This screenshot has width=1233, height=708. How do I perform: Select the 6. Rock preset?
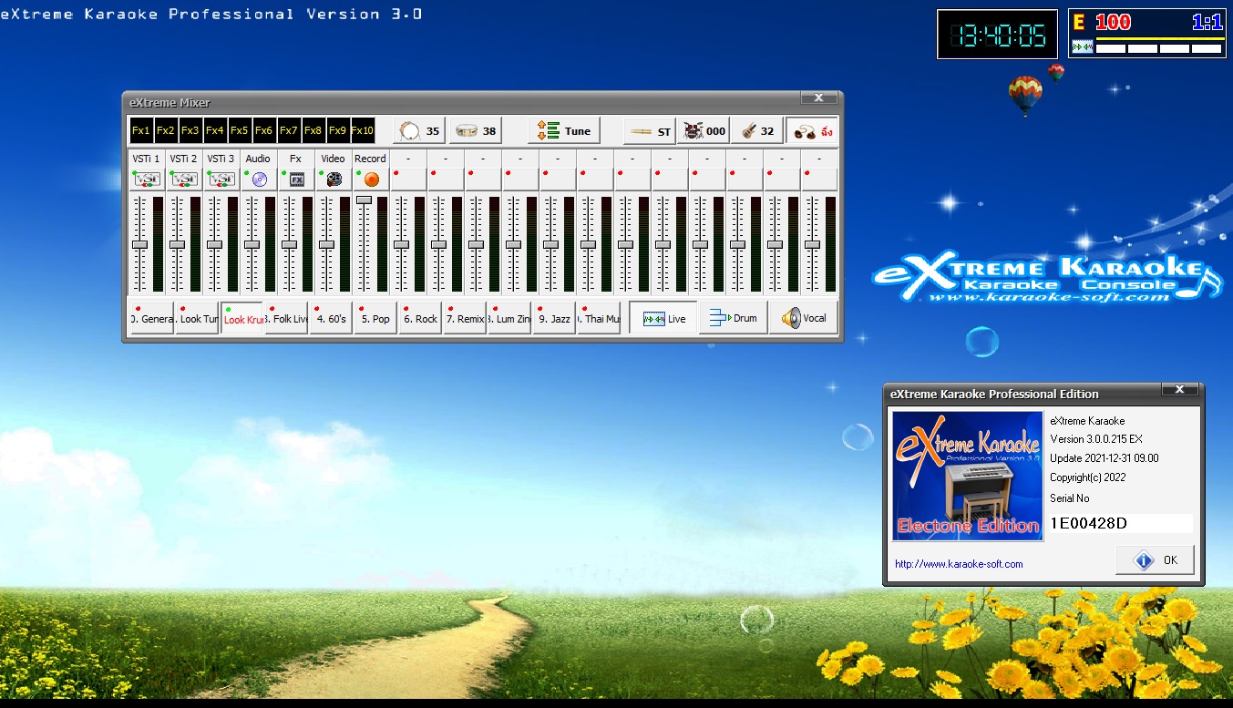click(421, 318)
